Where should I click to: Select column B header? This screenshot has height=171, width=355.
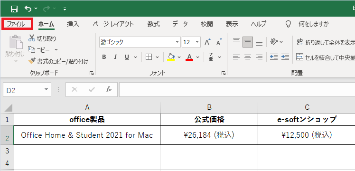209,107
